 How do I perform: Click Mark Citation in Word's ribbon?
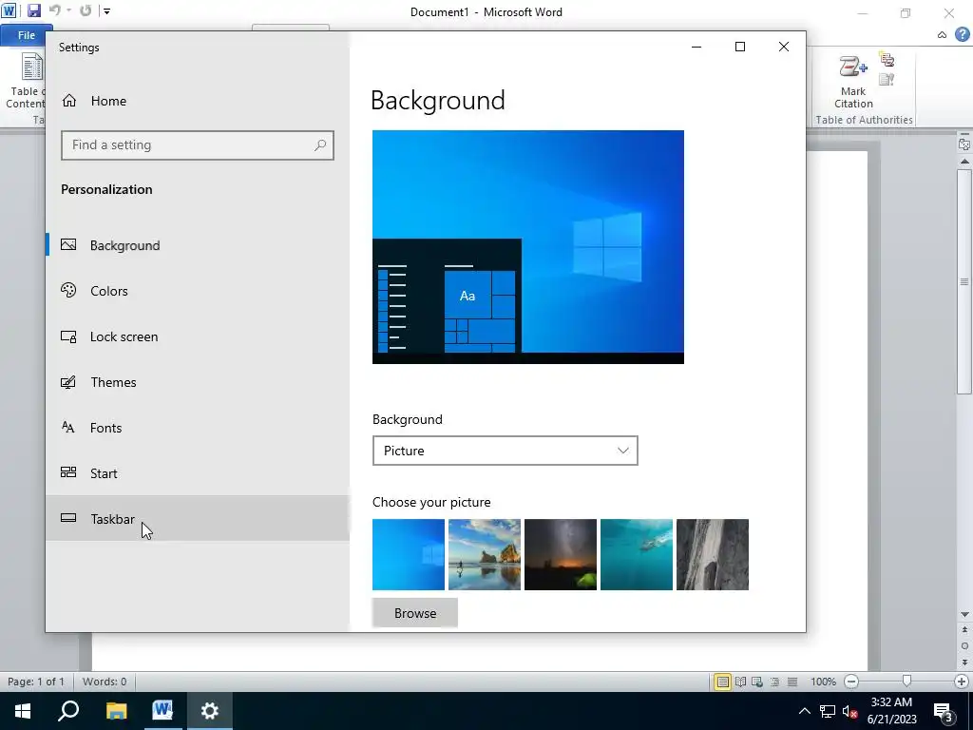(853, 82)
